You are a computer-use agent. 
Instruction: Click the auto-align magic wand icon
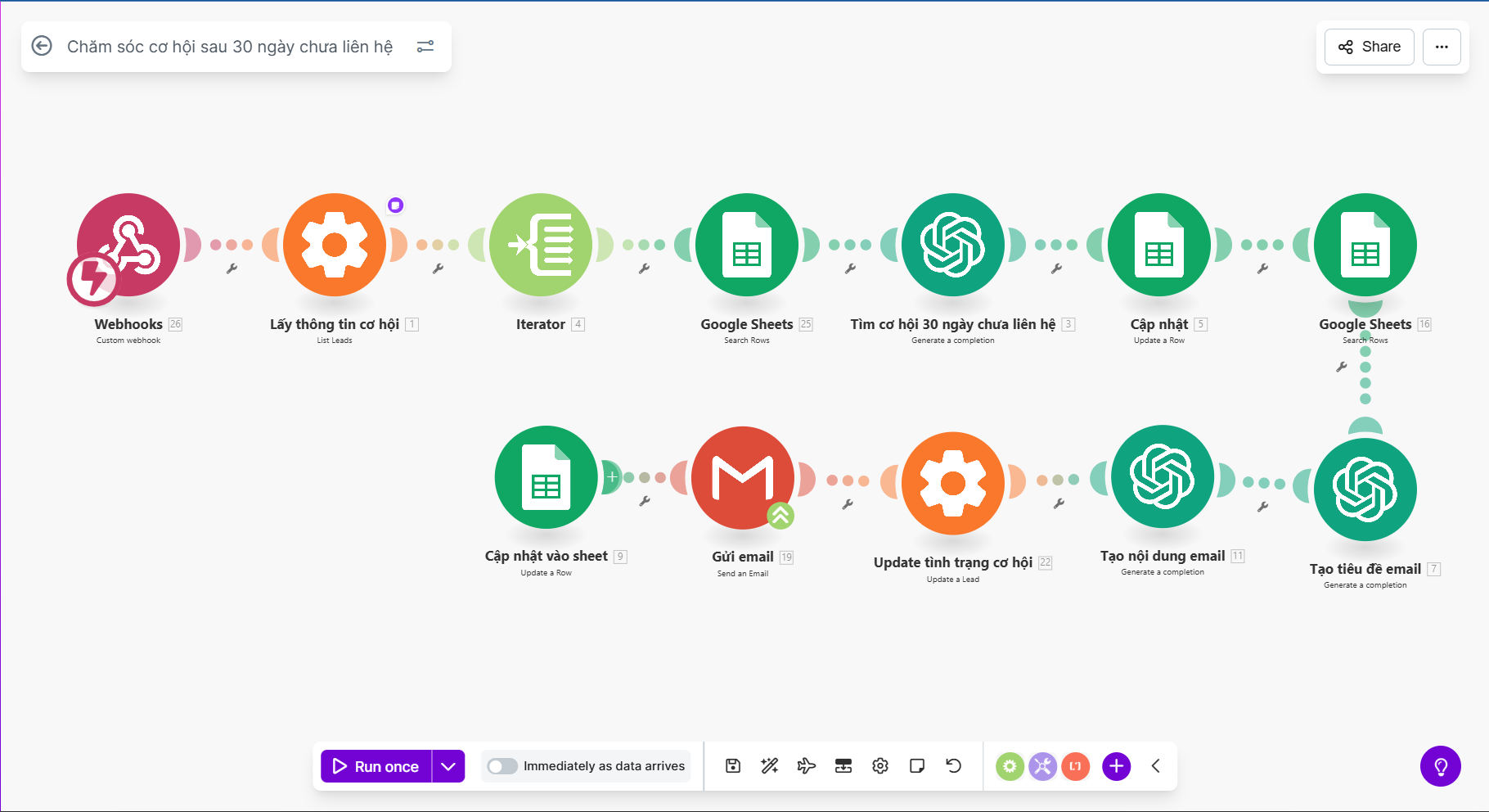coord(770,766)
